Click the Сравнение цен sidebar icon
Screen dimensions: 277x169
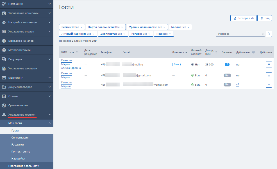[4, 105]
